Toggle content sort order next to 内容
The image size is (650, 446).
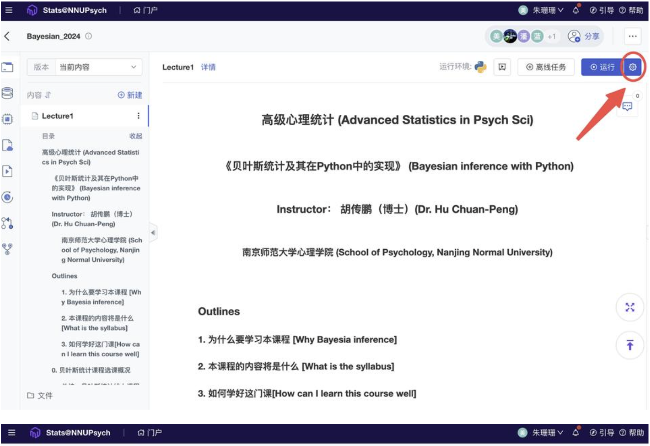pos(48,95)
